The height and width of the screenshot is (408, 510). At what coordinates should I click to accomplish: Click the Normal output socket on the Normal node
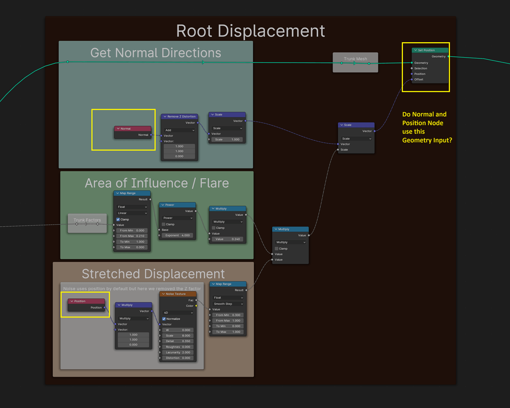click(x=152, y=135)
